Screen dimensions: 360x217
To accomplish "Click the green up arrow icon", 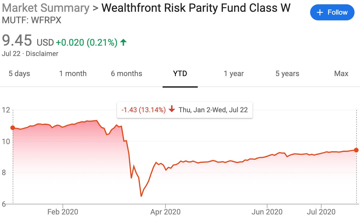I will (123, 43).
